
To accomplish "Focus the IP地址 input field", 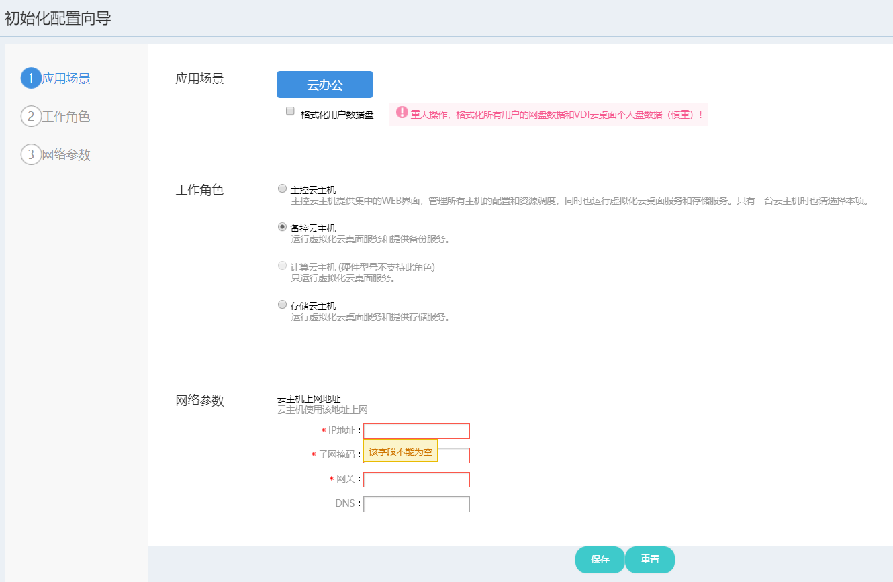I will 416,431.
